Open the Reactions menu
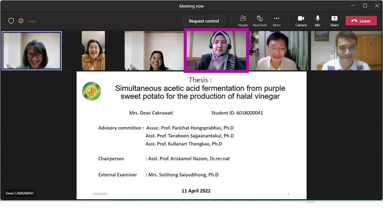 260,21
